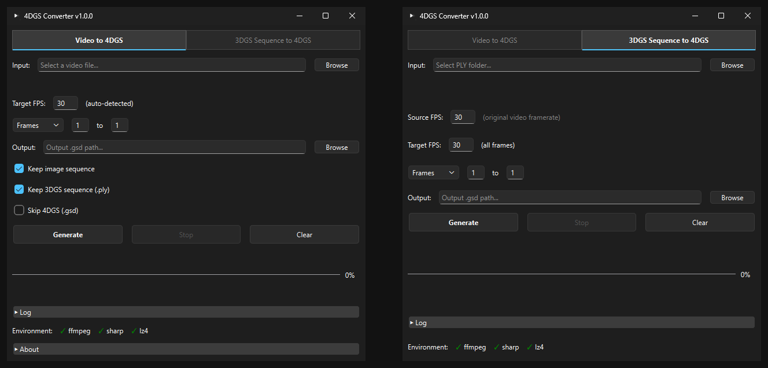The height and width of the screenshot is (368, 768).
Task: Open Frames dropdown in left window
Action: [38, 125]
